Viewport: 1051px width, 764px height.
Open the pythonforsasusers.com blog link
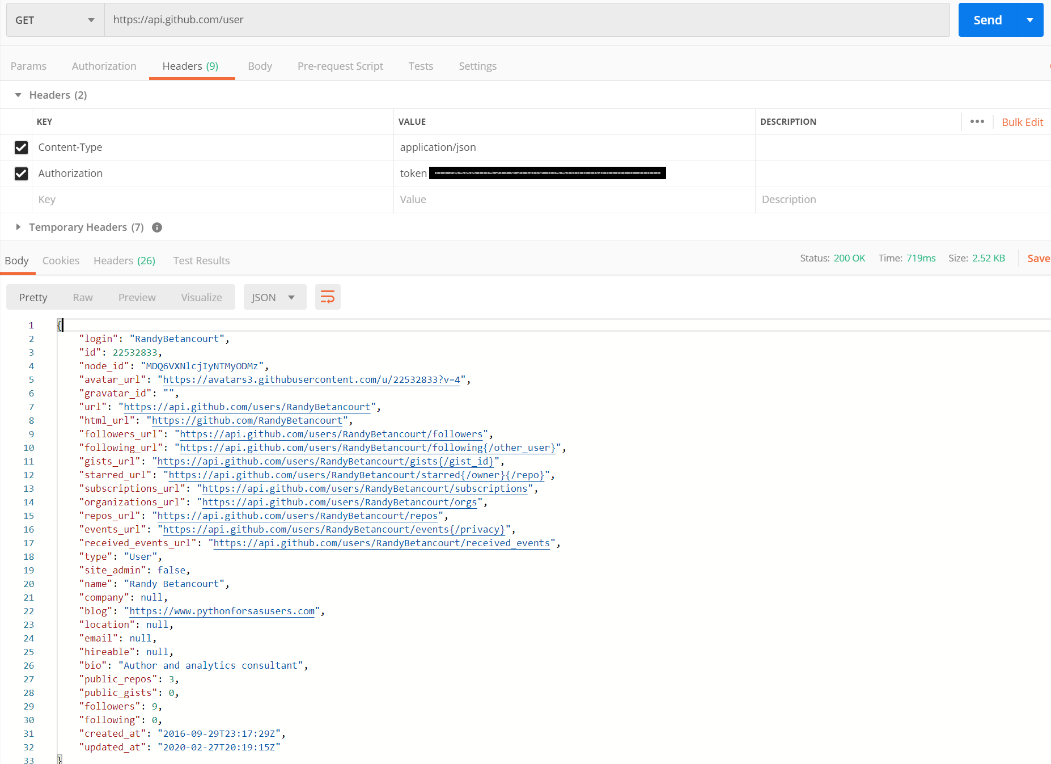coord(222,611)
